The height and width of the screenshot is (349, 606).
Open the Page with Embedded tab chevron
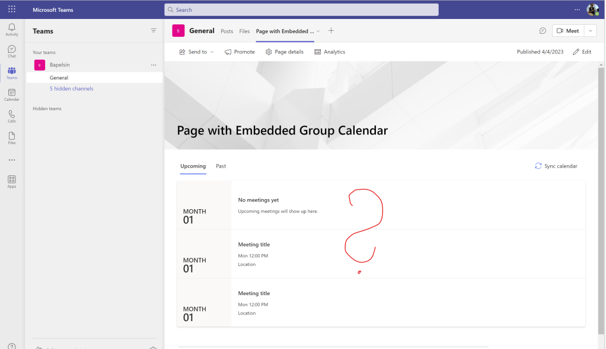click(318, 31)
